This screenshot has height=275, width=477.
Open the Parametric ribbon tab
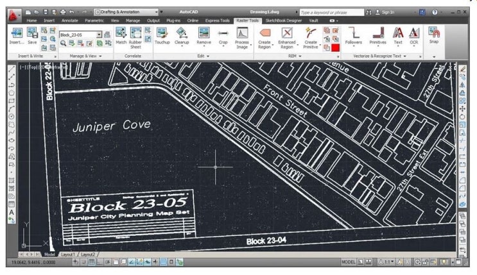coord(94,21)
